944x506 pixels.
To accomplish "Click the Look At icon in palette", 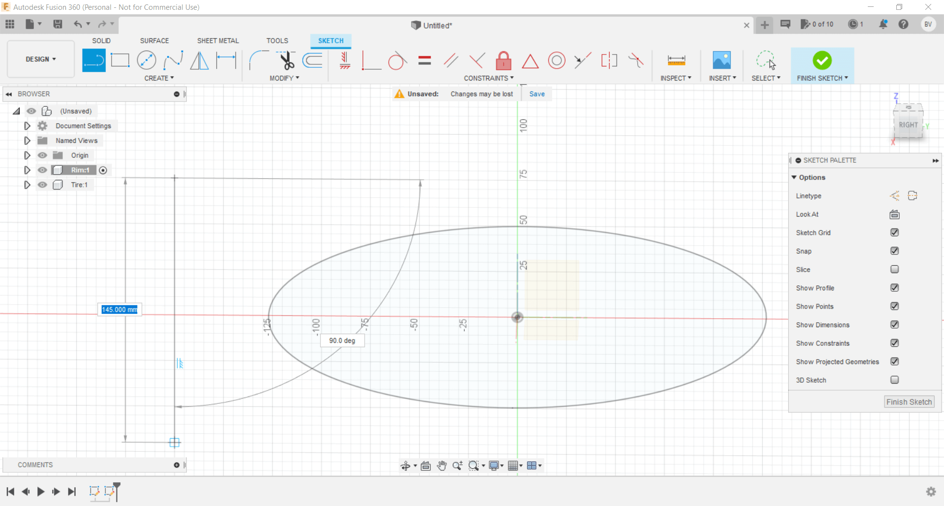I will [x=894, y=214].
